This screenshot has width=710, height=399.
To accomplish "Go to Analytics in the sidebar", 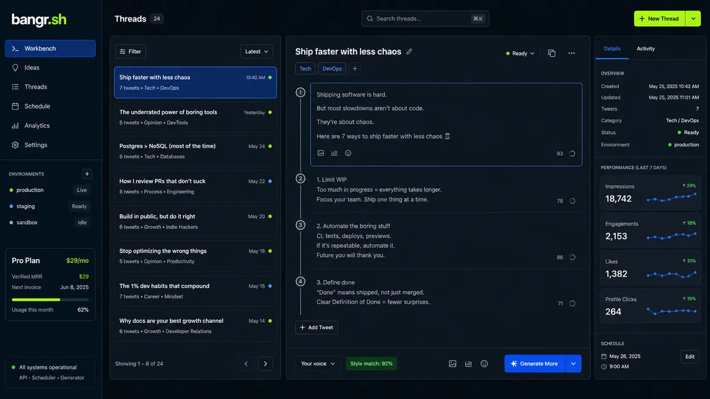I will pos(50,125).
